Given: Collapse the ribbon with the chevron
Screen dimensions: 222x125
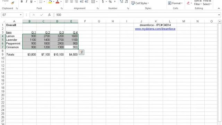Looking at the screenshot, I should point(219,8).
